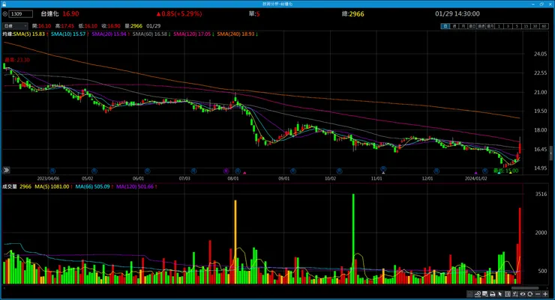Click the vertical scrollbar handle on right edge
The width and height of the screenshot is (555, 300).
[x=550, y=153]
